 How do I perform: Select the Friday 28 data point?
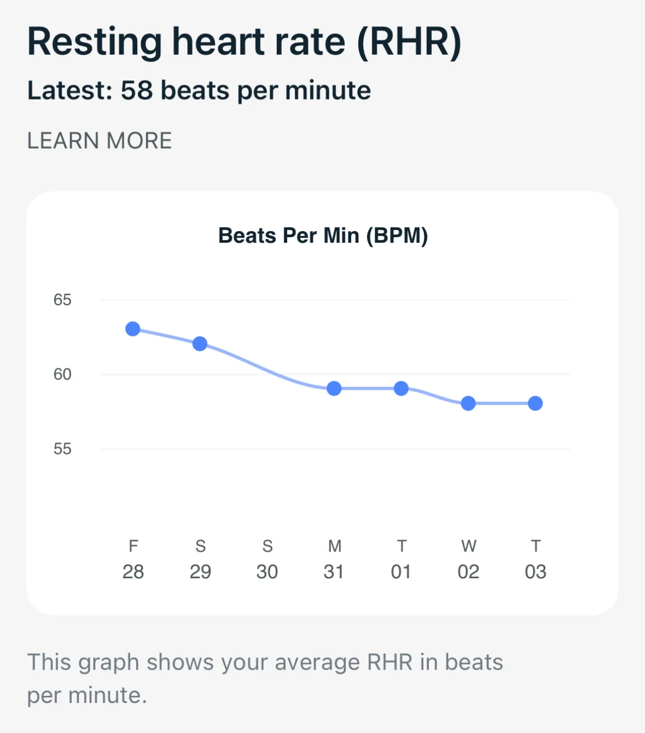[x=133, y=329]
